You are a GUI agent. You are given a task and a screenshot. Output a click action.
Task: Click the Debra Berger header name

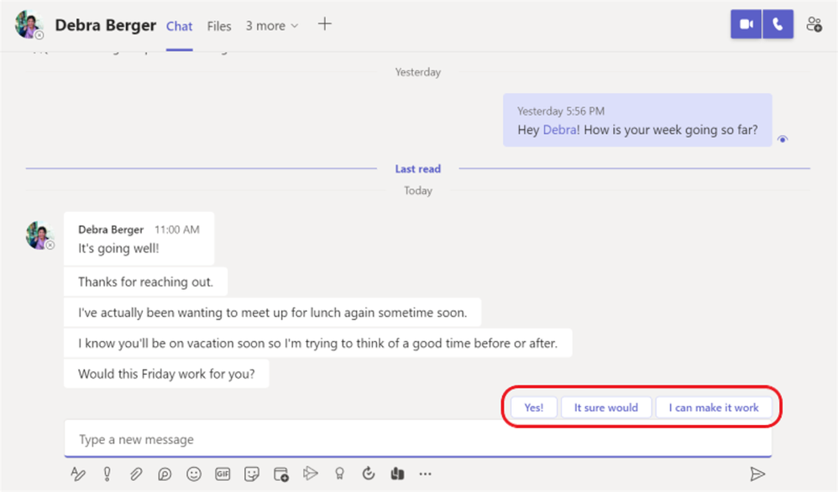105,25
